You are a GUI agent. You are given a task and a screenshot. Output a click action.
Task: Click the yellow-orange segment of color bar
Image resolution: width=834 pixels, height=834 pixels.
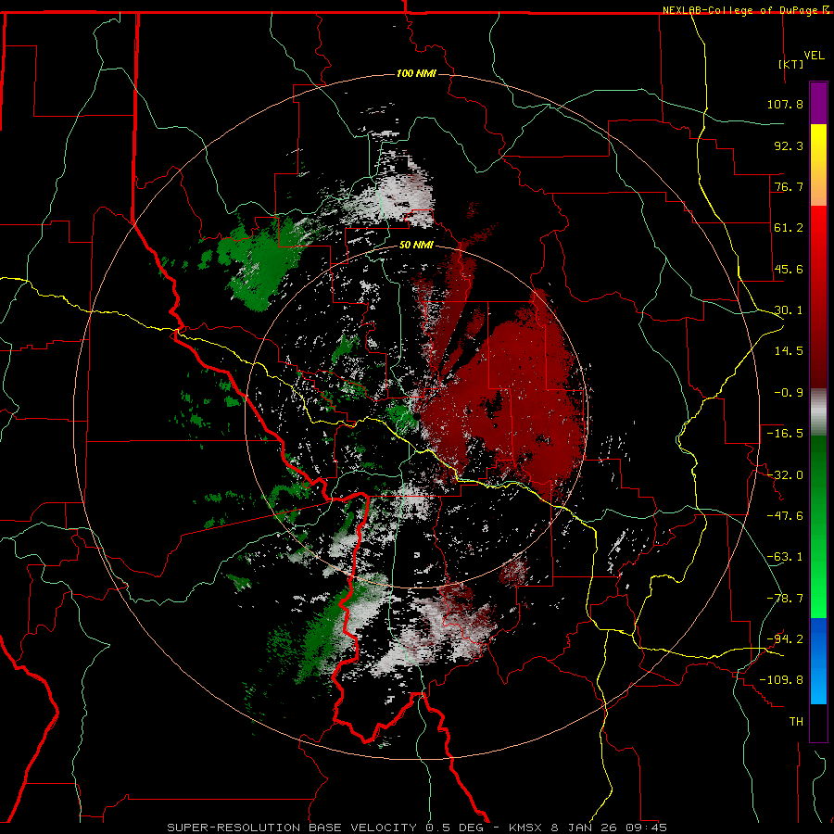818,165
